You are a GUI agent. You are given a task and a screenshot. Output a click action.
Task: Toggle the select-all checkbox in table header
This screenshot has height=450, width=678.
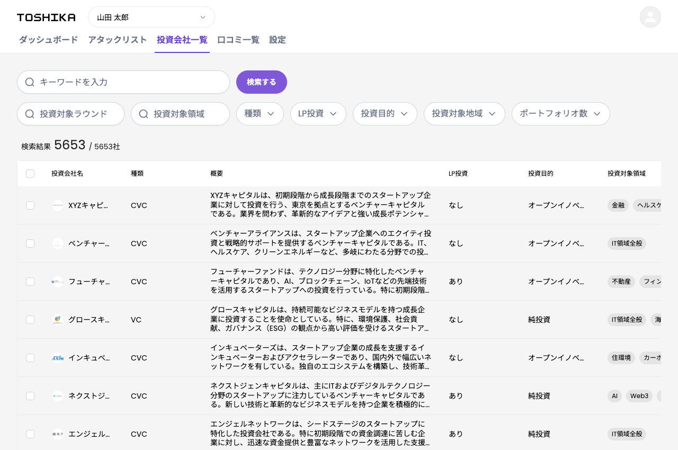point(30,174)
